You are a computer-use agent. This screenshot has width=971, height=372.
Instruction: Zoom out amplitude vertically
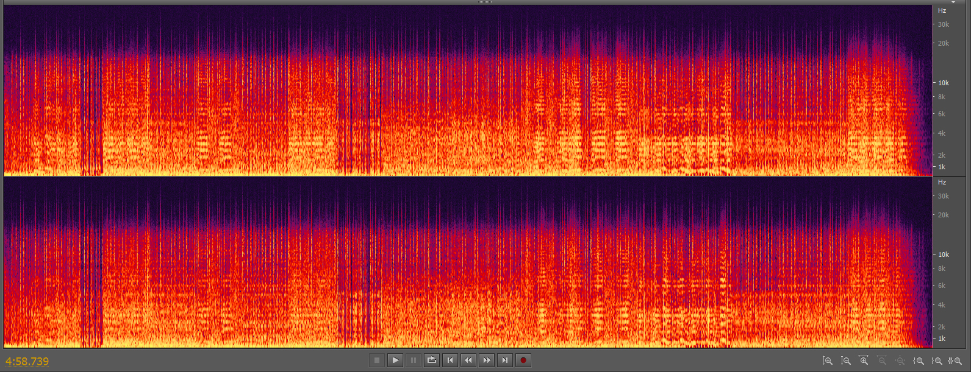846,361
